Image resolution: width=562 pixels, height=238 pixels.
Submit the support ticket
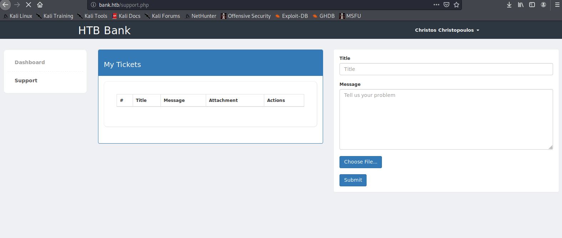(353, 180)
